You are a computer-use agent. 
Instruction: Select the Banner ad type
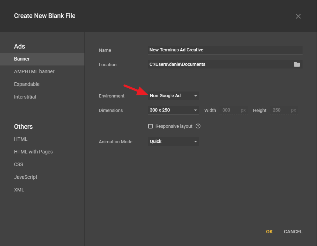pos(42,59)
